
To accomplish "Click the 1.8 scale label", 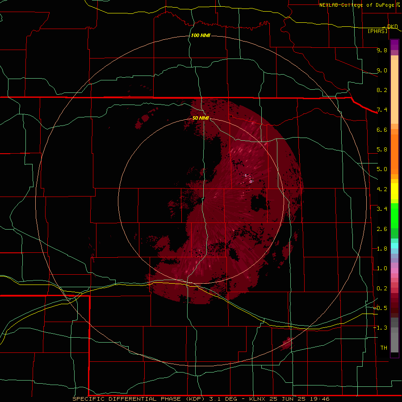I will click(x=382, y=249).
